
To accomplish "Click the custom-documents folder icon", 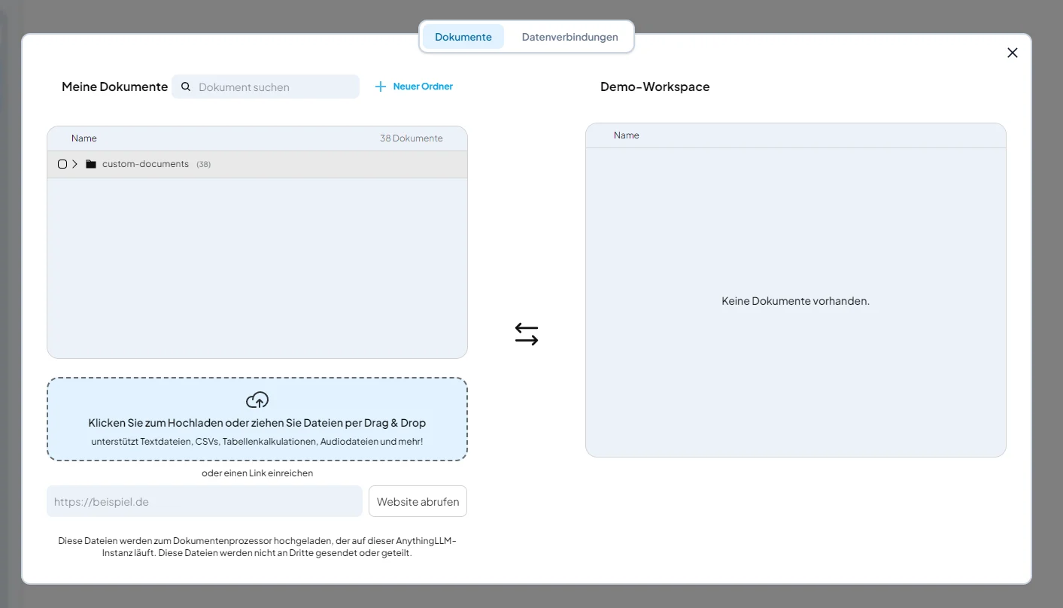I will click(x=91, y=164).
